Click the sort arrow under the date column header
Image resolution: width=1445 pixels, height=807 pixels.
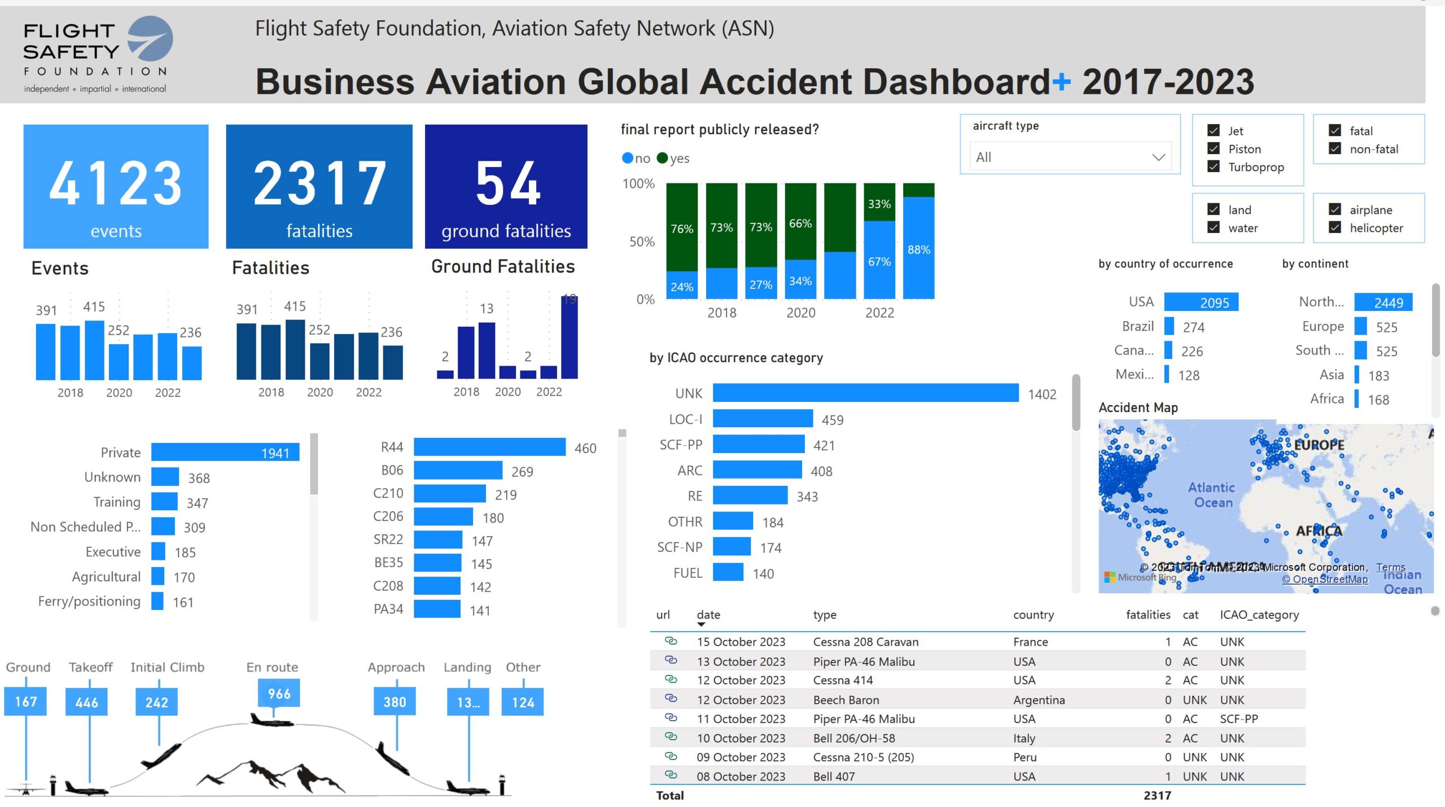click(x=702, y=625)
